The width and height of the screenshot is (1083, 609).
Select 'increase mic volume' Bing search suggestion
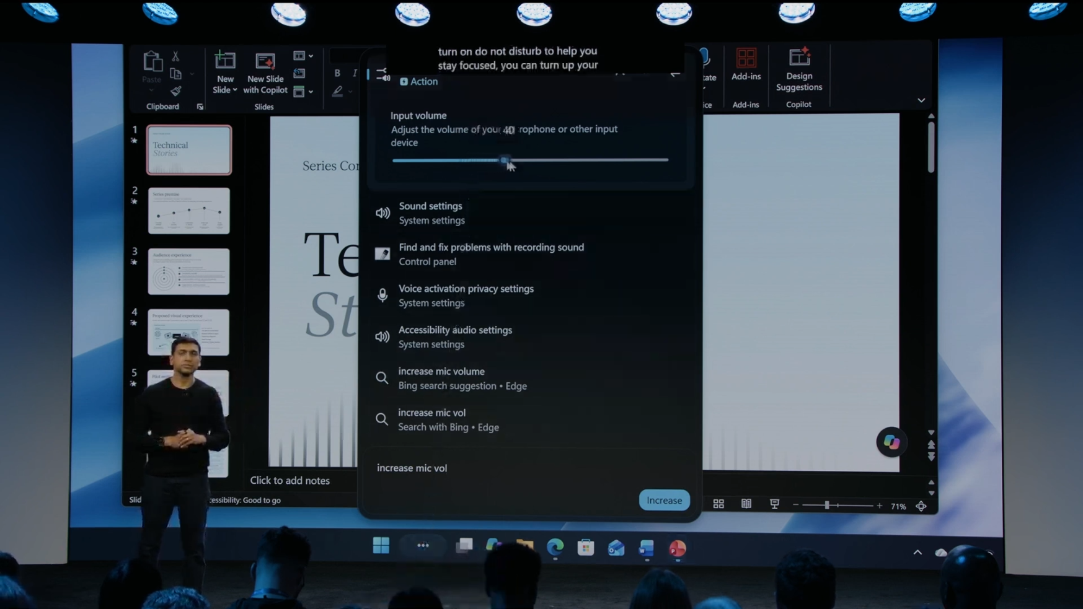click(530, 379)
